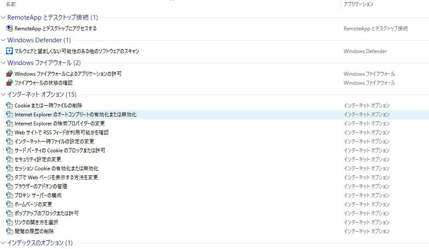Open Internet Explorer のオートコンプリートの有効化または無効化
Viewport: 429px width, 249px height.
pyautogui.click(x=75, y=115)
